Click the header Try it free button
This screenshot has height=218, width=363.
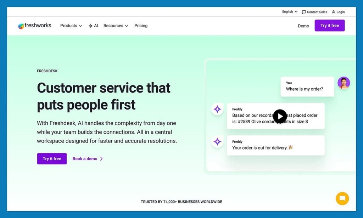(x=329, y=26)
